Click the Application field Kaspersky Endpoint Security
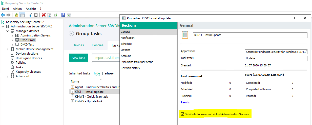The width and height of the screenshot is (312, 125). tap(276, 52)
